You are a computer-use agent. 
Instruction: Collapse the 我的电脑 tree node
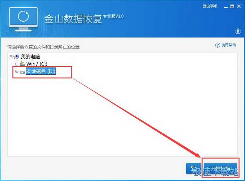pos(11,57)
